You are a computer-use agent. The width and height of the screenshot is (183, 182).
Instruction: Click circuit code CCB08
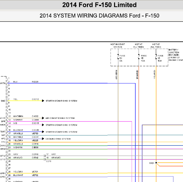(x=35, y=120)
